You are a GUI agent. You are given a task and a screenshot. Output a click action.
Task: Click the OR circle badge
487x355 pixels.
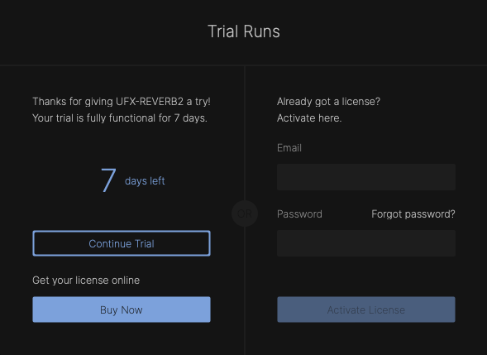pyautogui.click(x=245, y=213)
